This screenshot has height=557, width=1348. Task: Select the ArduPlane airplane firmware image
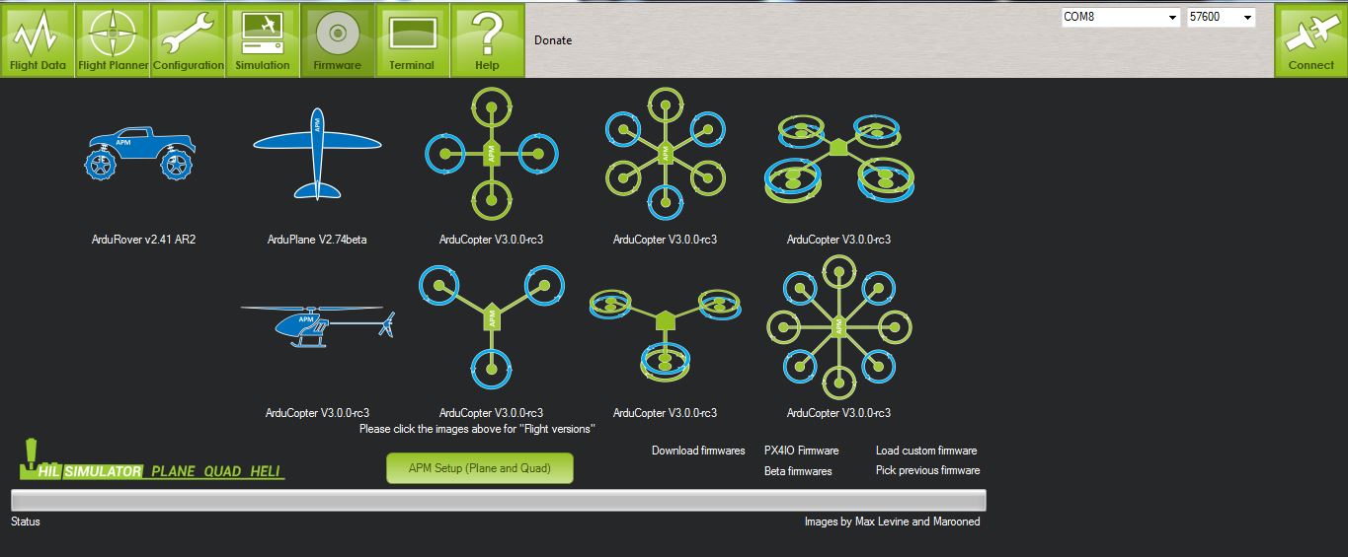click(x=317, y=154)
